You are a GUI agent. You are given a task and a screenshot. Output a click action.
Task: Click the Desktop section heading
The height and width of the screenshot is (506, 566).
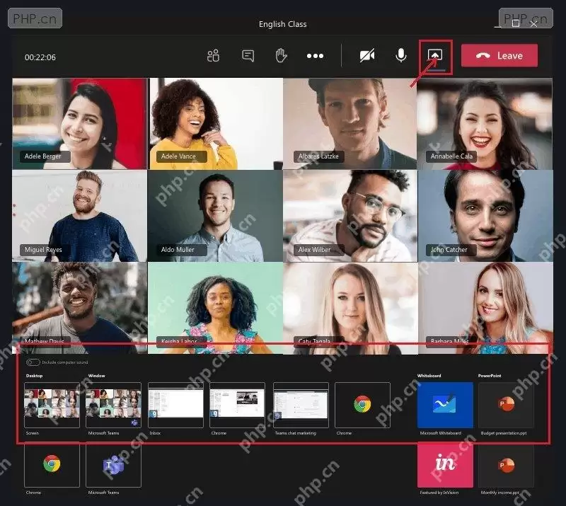click(x=34, y=376)
